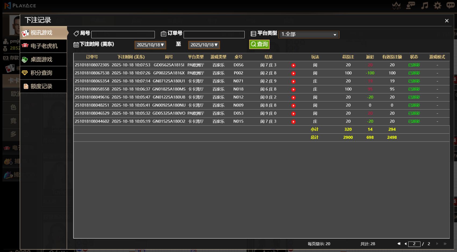Open the 积分查询 tab

(44, 73)
